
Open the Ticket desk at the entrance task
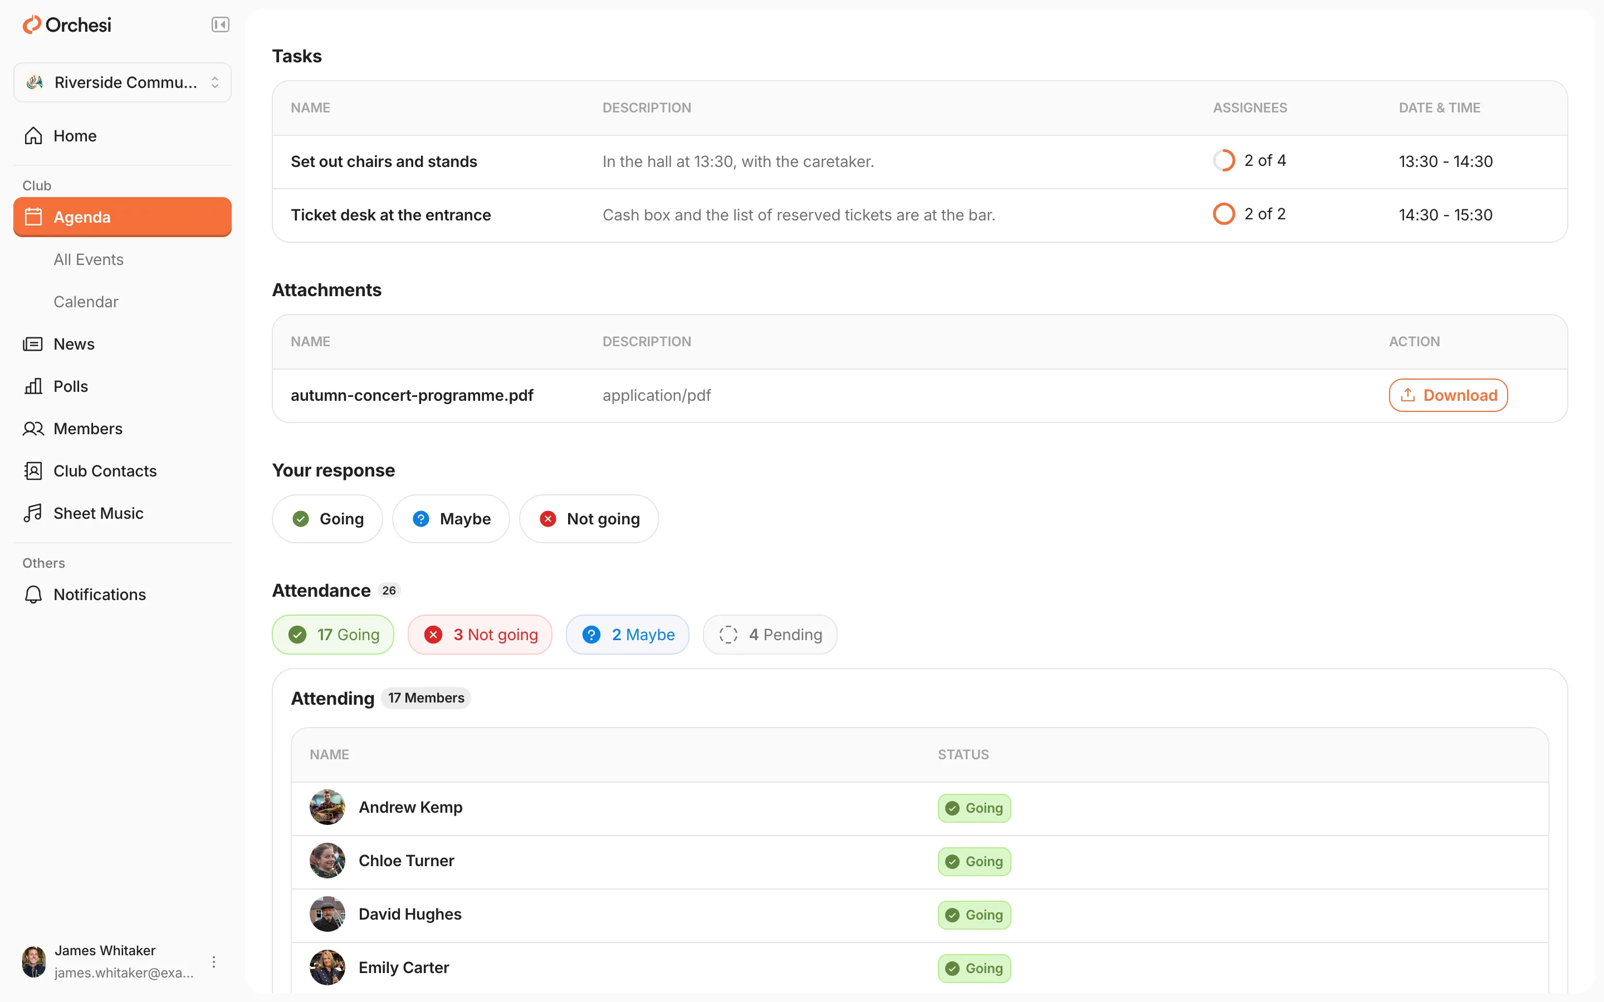coord(920,215)
